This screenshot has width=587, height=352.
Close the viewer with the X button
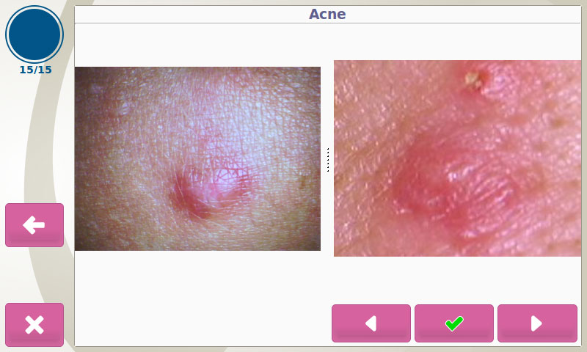[x=34, y=324]
